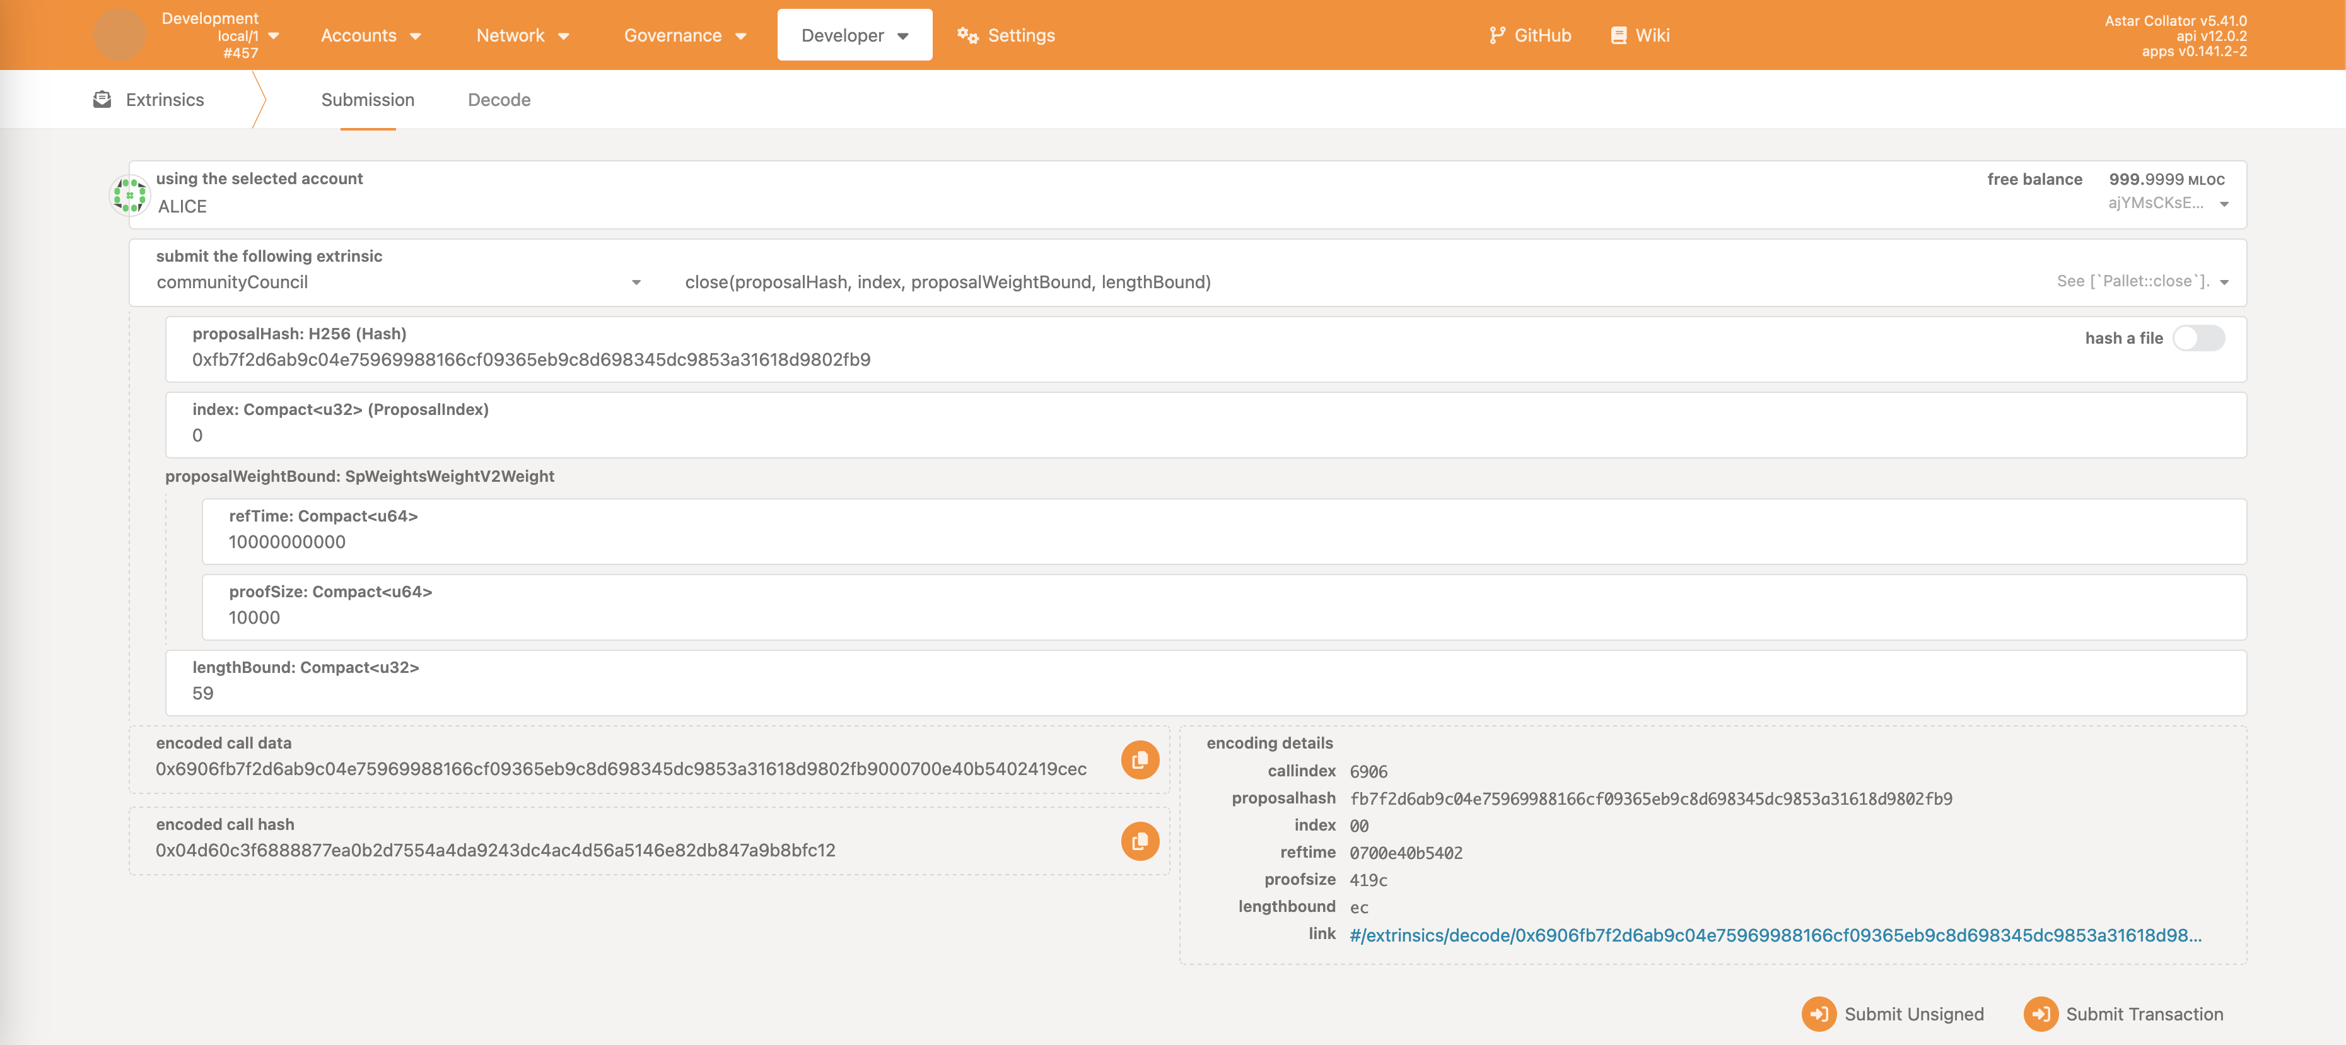
Task: Click Submit Transaction button
Action: coord(2124,1014)
